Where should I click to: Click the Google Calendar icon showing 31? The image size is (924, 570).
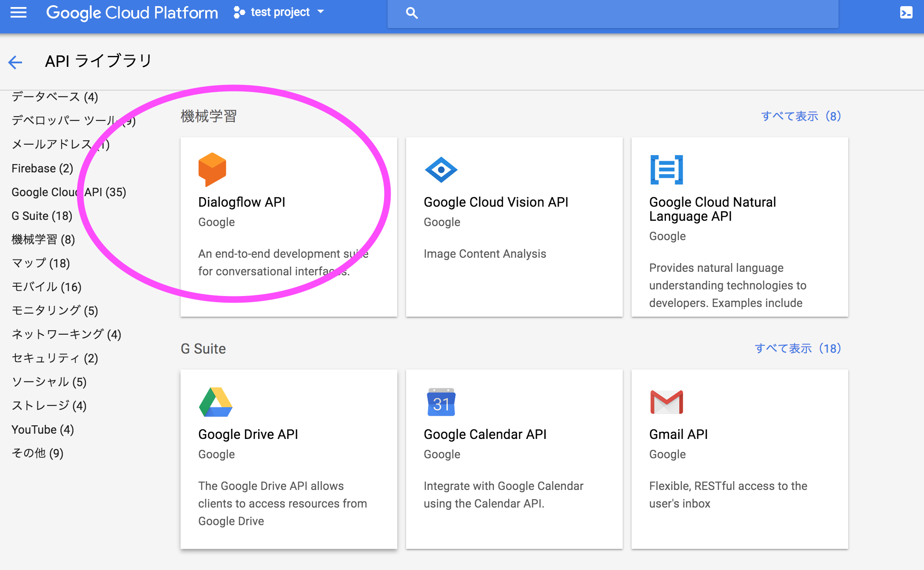coord(441,402)
